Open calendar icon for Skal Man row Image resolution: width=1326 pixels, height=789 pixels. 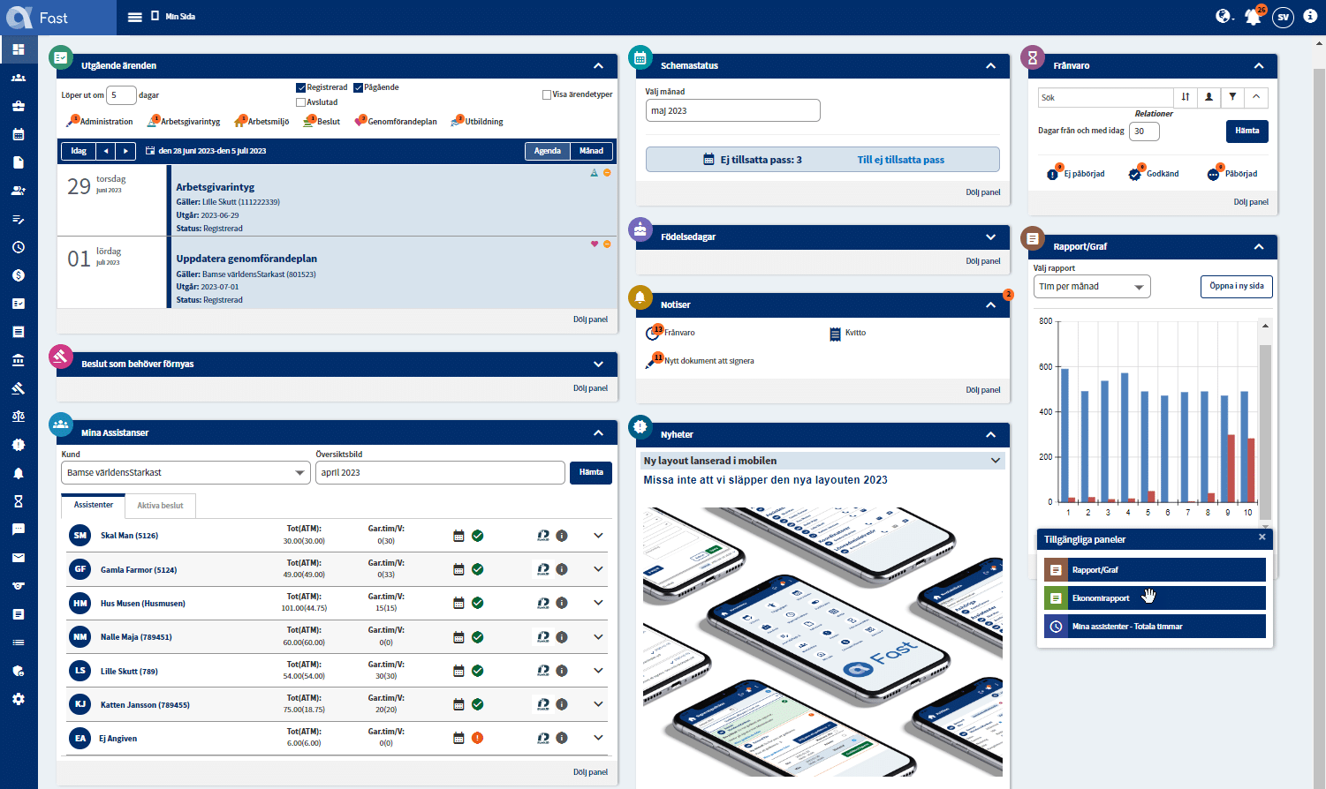458,536
